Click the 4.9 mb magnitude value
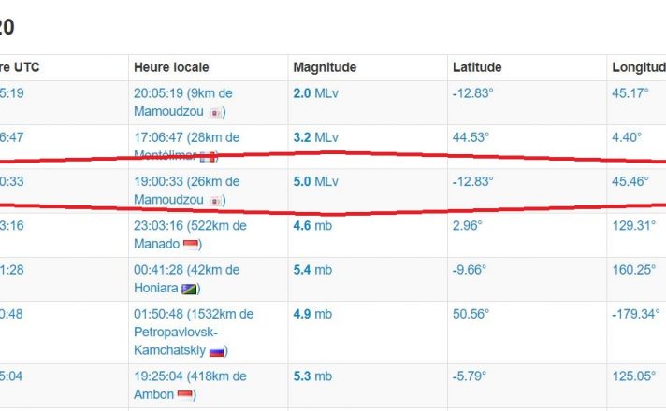This screenshot has width=666, height=411. point(312,314)
